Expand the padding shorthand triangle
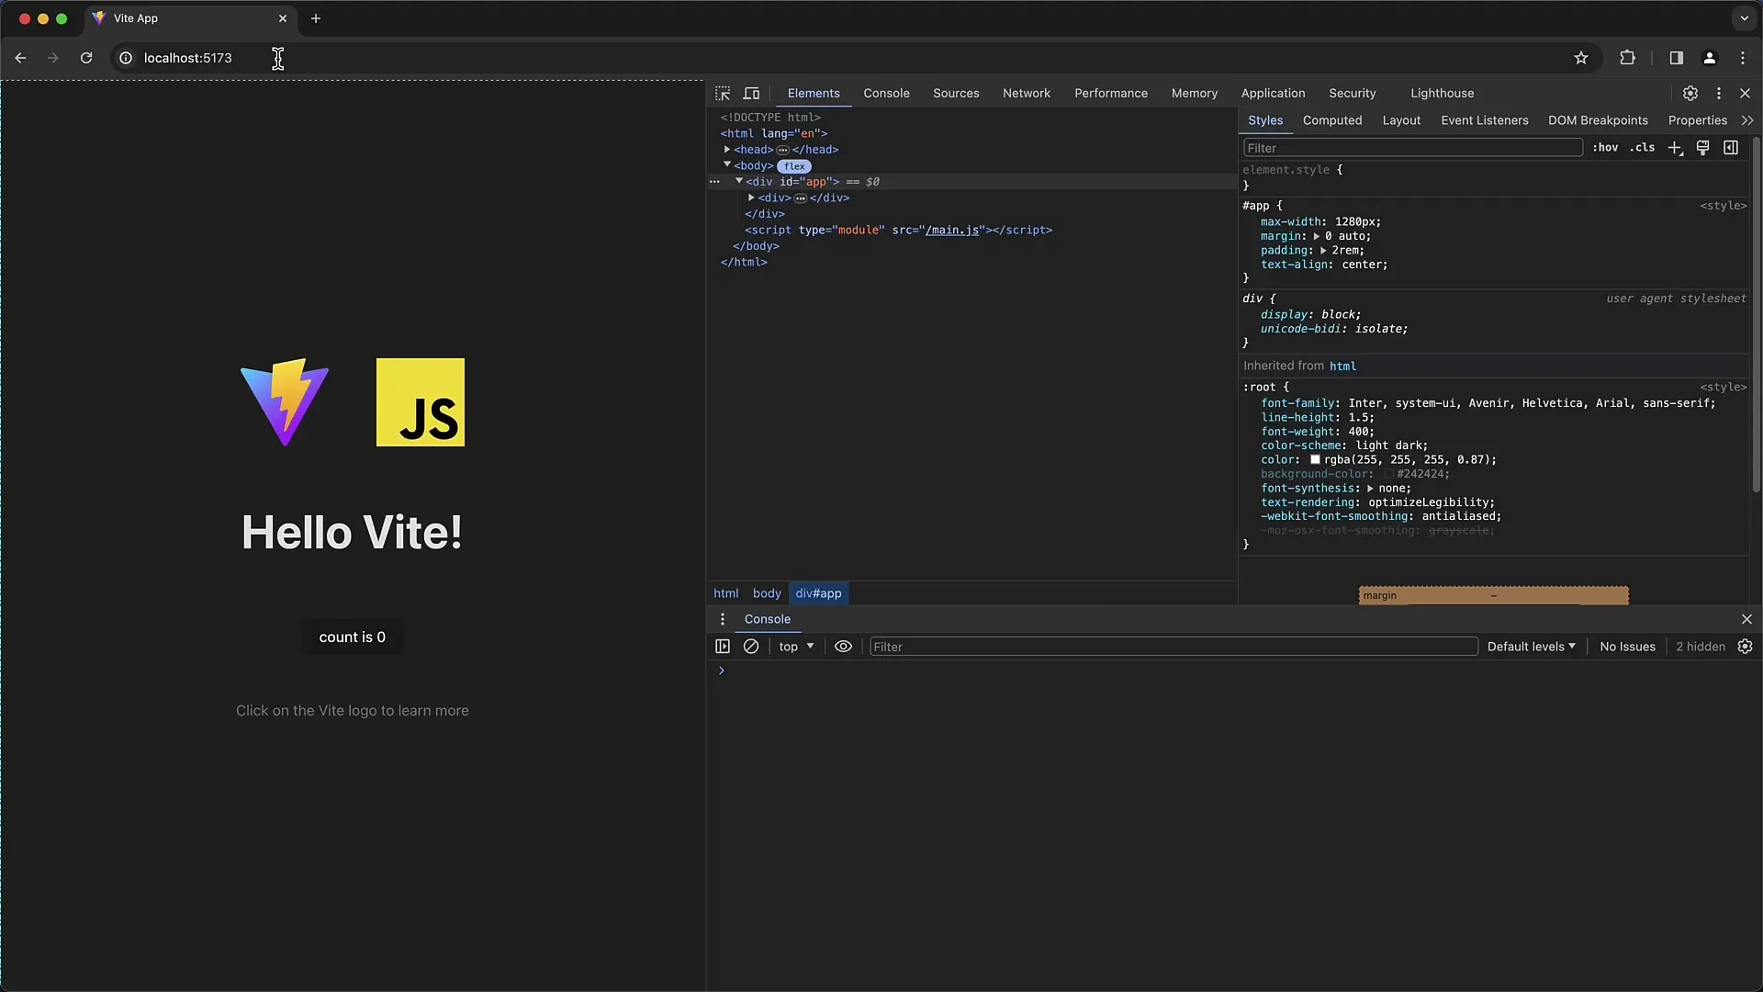The width and height of the screenshot is (1763, 992). click(1323, 251)
